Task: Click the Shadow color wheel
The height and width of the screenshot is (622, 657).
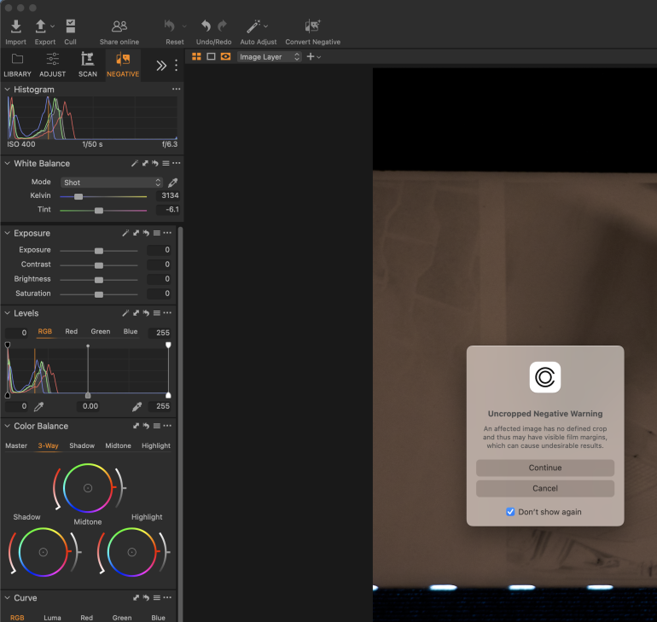Action: coord(44,552)
